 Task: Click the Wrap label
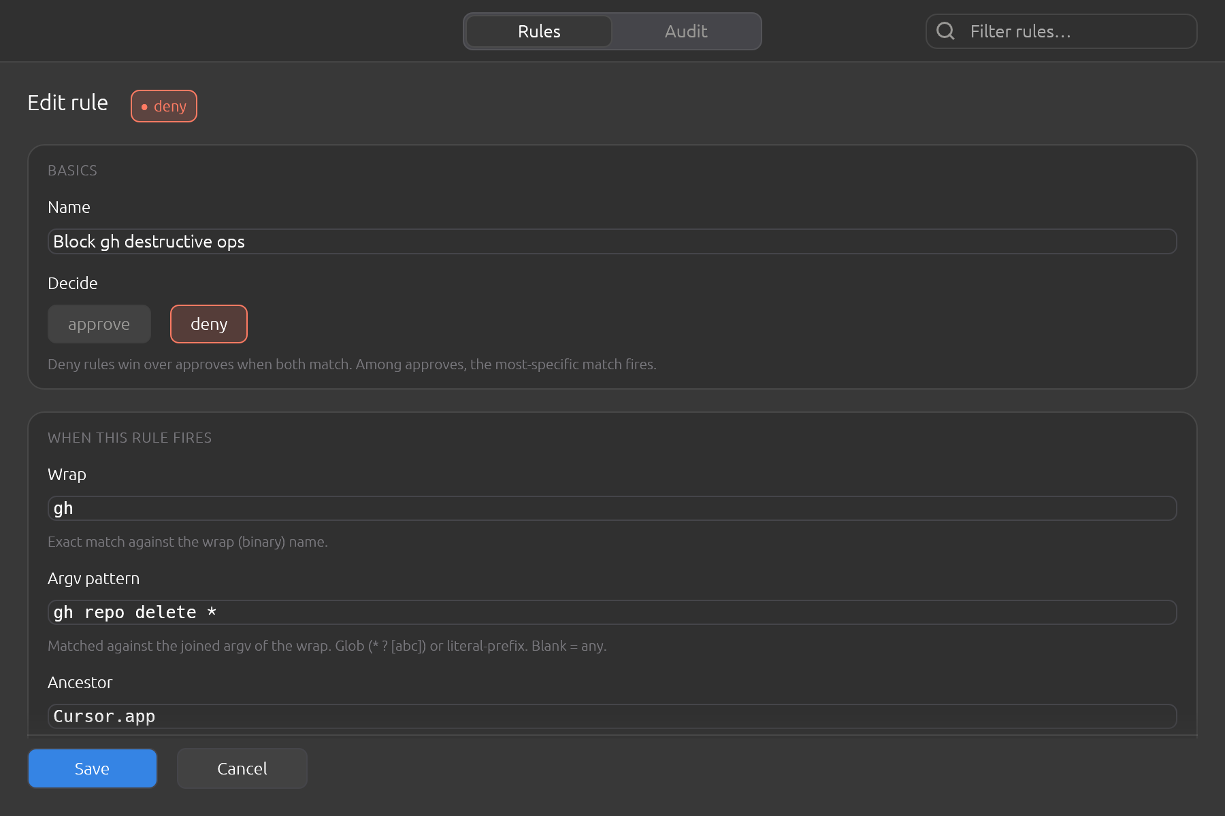[x=67, y=475]
